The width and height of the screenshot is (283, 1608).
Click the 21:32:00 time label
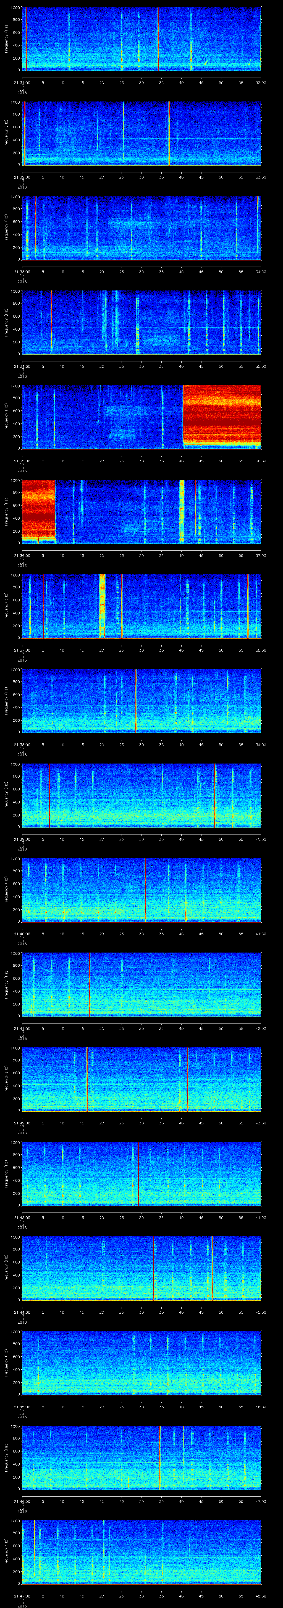click(22, 177)
